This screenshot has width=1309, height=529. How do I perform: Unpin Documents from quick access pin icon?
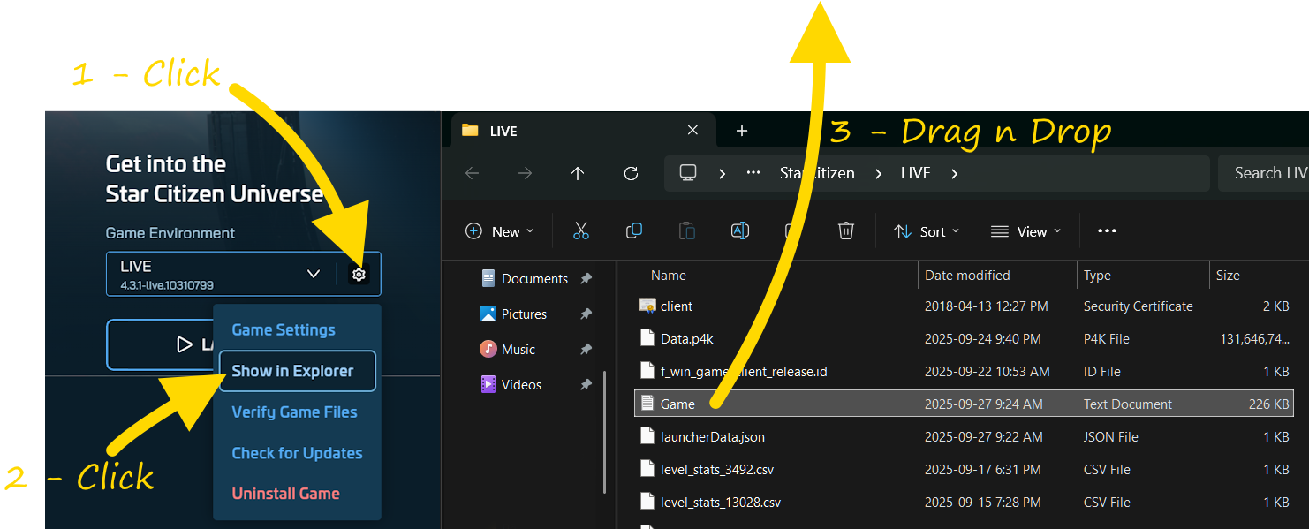(586, 279)
